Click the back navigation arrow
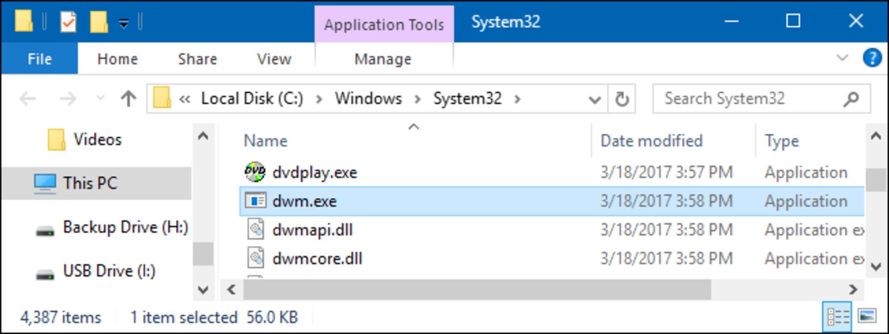The height and width of the screenshot is (334, 889). coord(28,98)
